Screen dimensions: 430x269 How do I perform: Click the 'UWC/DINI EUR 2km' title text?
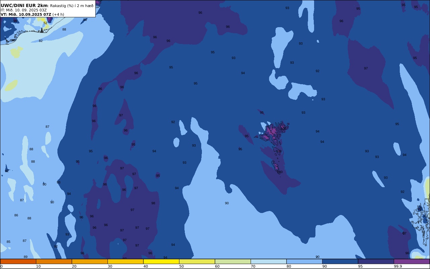tap(24, 6)
